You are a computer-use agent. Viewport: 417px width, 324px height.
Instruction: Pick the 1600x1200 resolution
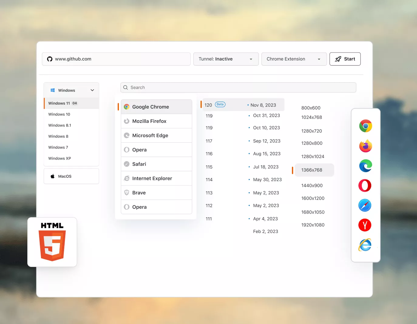(x=313, y=198)
